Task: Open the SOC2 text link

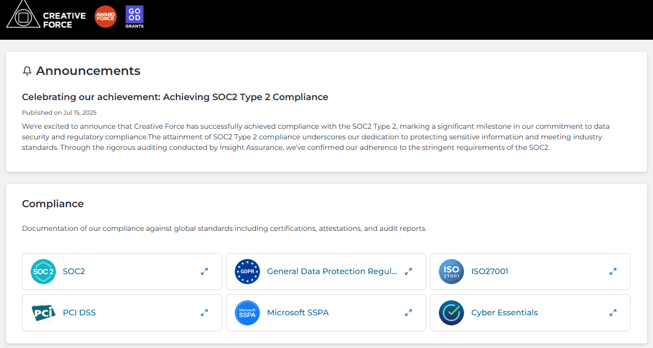Action: click(74, 272)
